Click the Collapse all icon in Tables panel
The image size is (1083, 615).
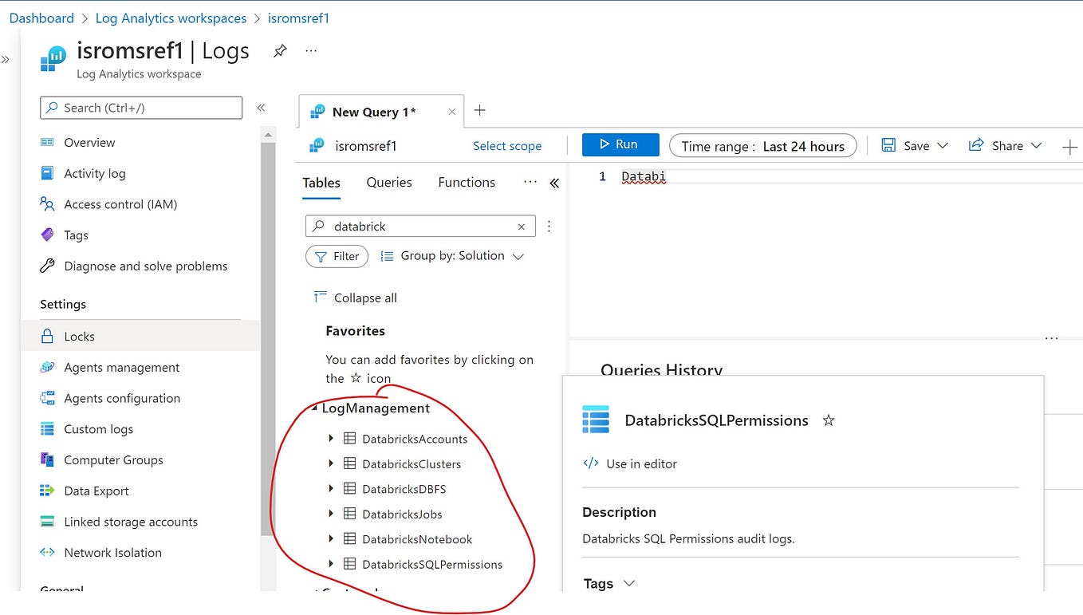coord(321,297)
